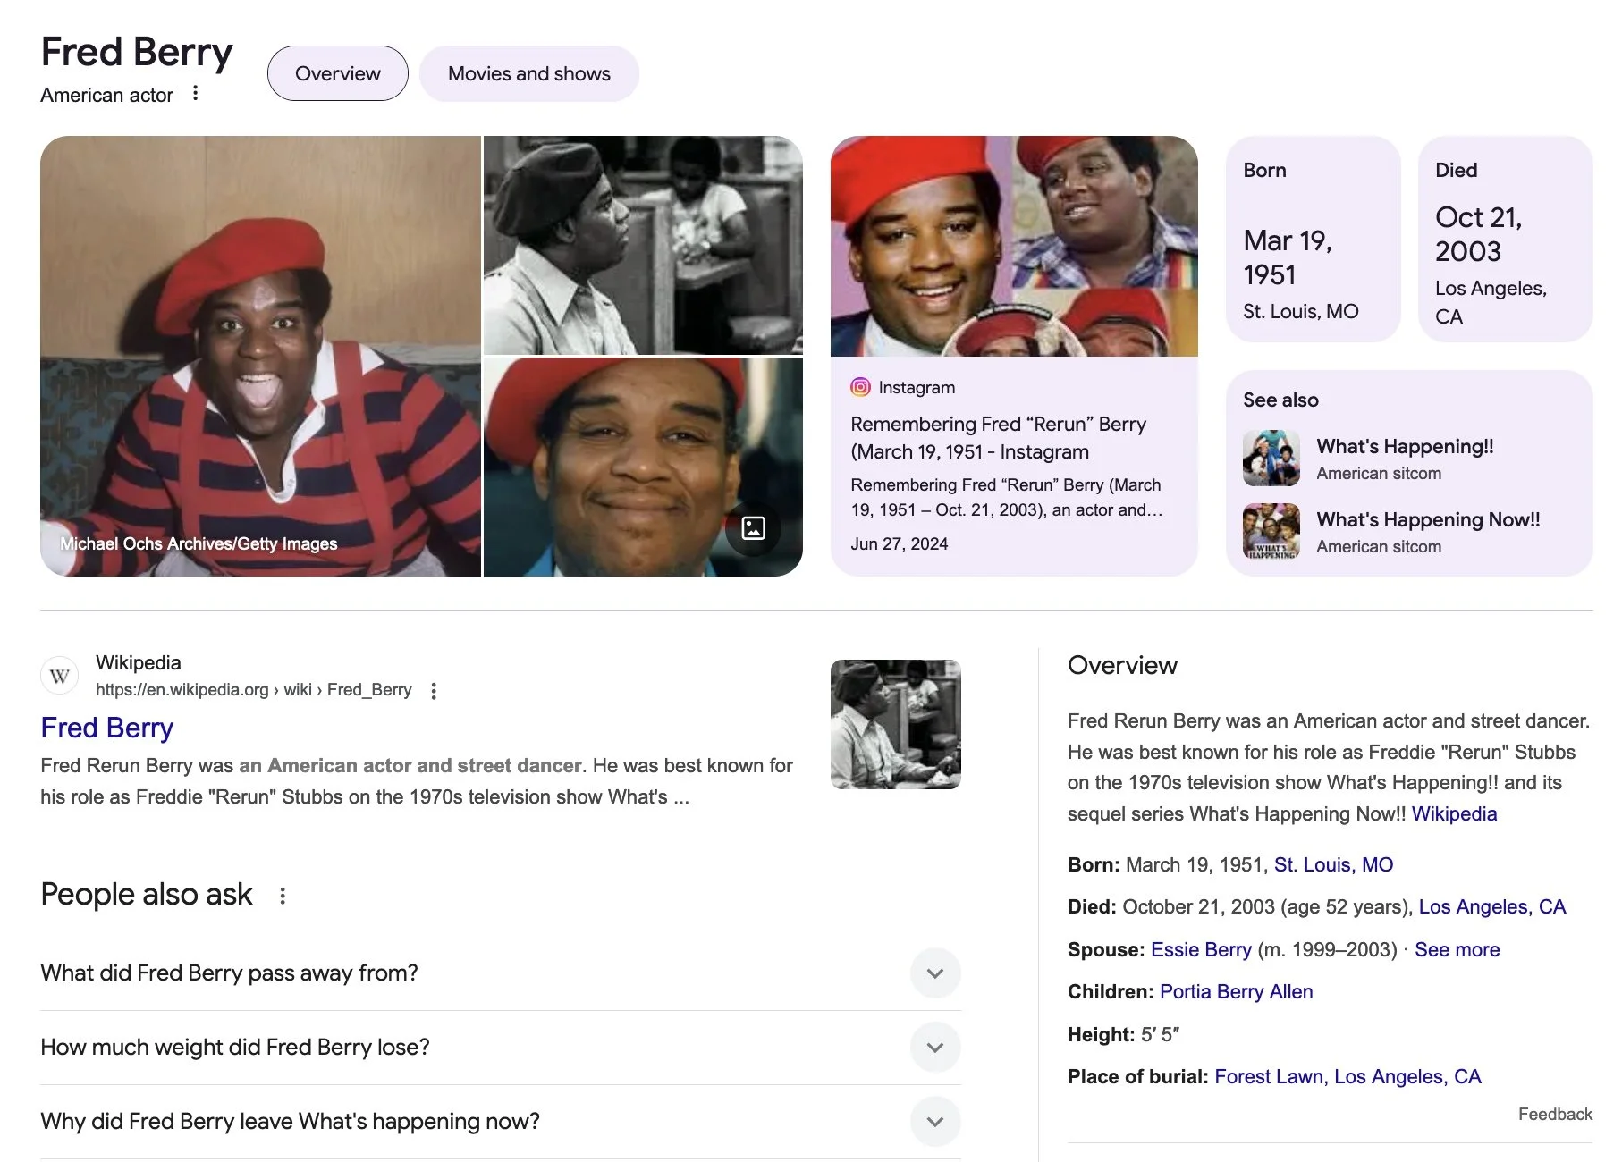Screen dimensions: 1622x1162
Task: Open the Portia Berry Allen link
Action: point(1236,991)
